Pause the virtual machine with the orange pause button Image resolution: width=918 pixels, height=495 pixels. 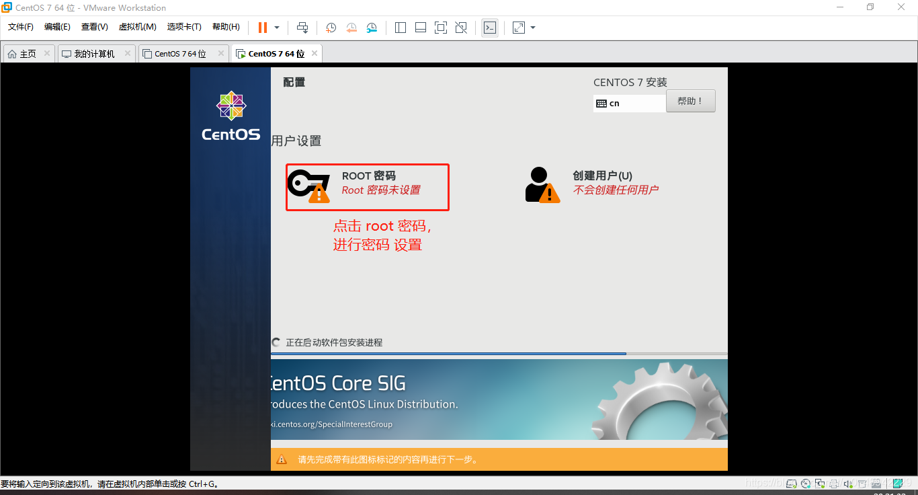click(x=262, y=28)
